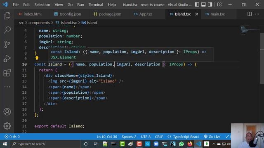Expand the components breadcrumb
Image resolution: width=264 pixels, height=148 pixels.
click(39, 23)
